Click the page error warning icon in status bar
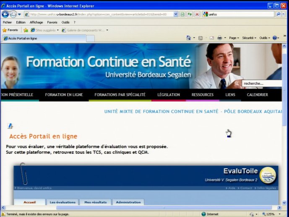The image size is (289, 217). coord(3,214)
